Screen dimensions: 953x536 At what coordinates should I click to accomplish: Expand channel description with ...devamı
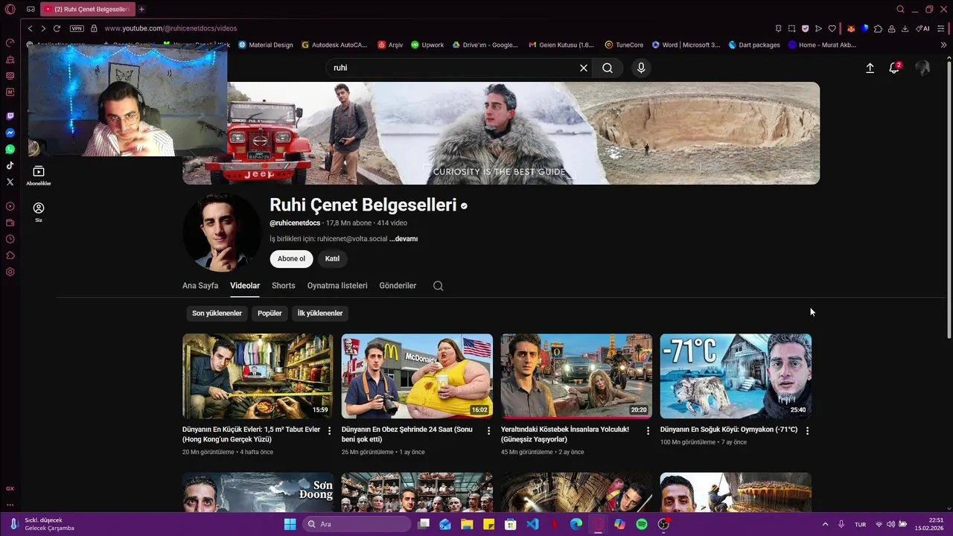pyautogui.click(x=404, y=239)
